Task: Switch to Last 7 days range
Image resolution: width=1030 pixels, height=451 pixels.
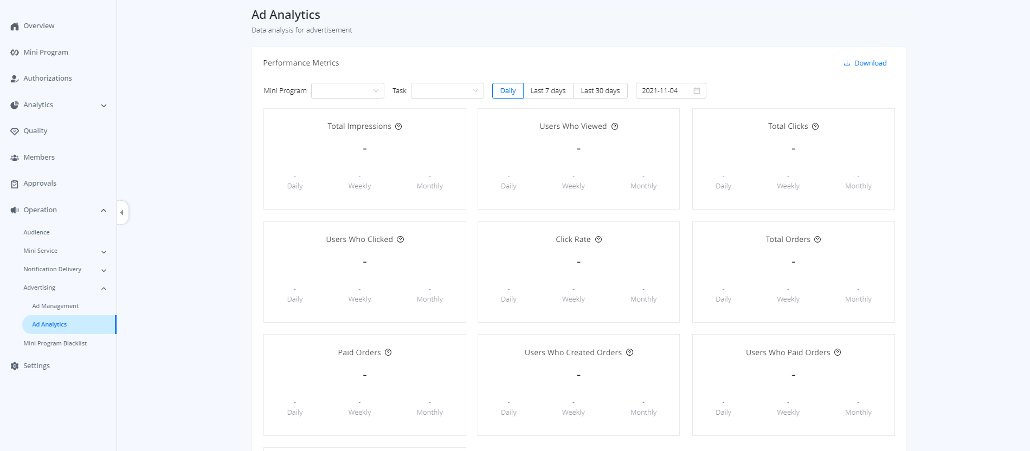Action: coord(548,91)
